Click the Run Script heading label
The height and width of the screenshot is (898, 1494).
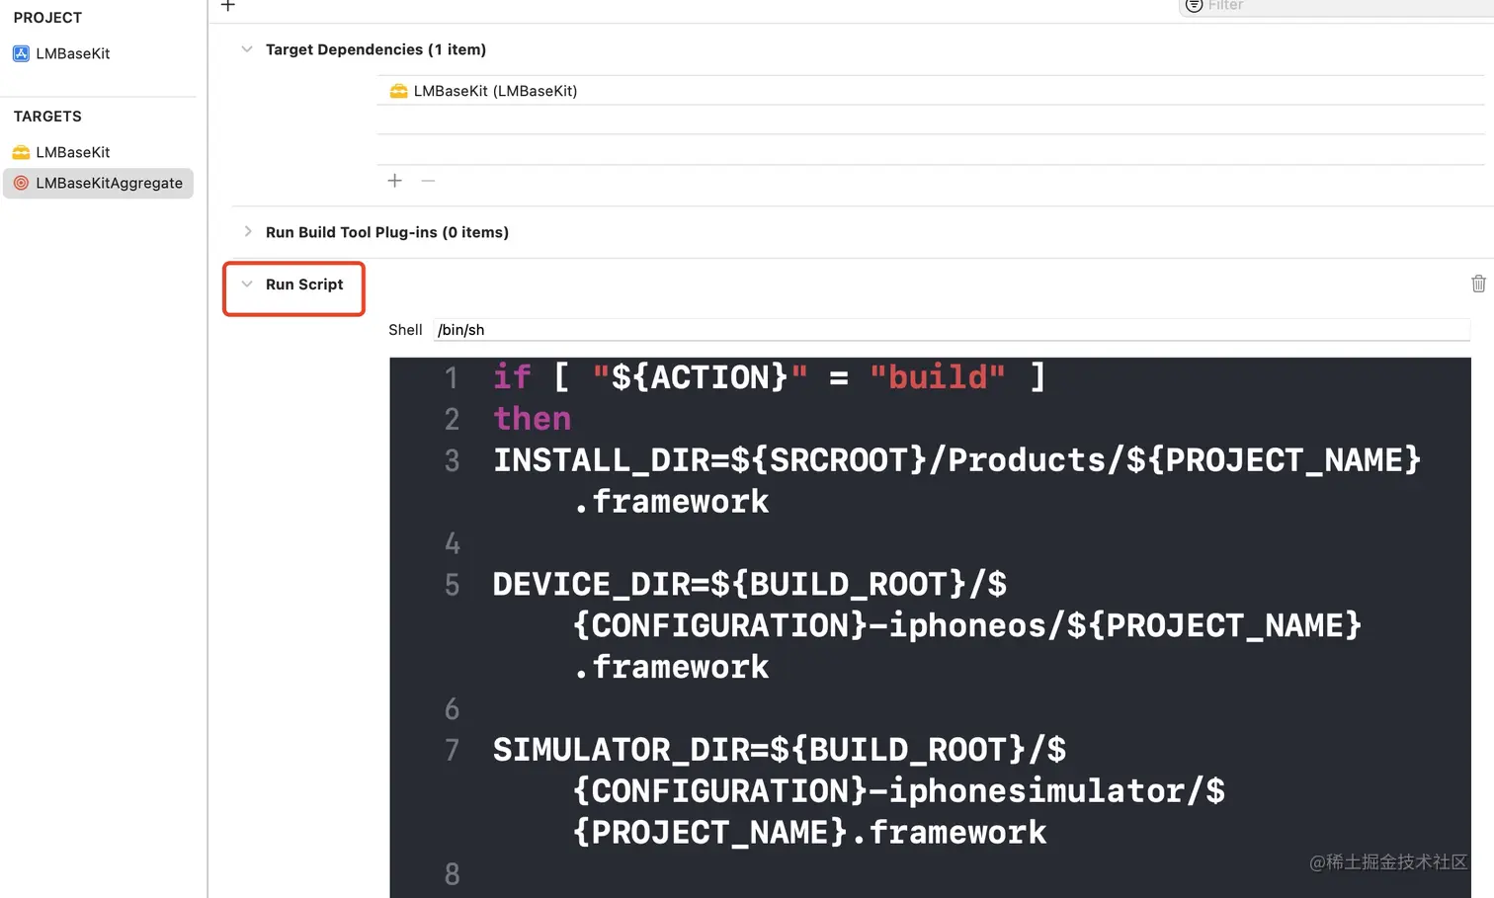tap(304, 285)
